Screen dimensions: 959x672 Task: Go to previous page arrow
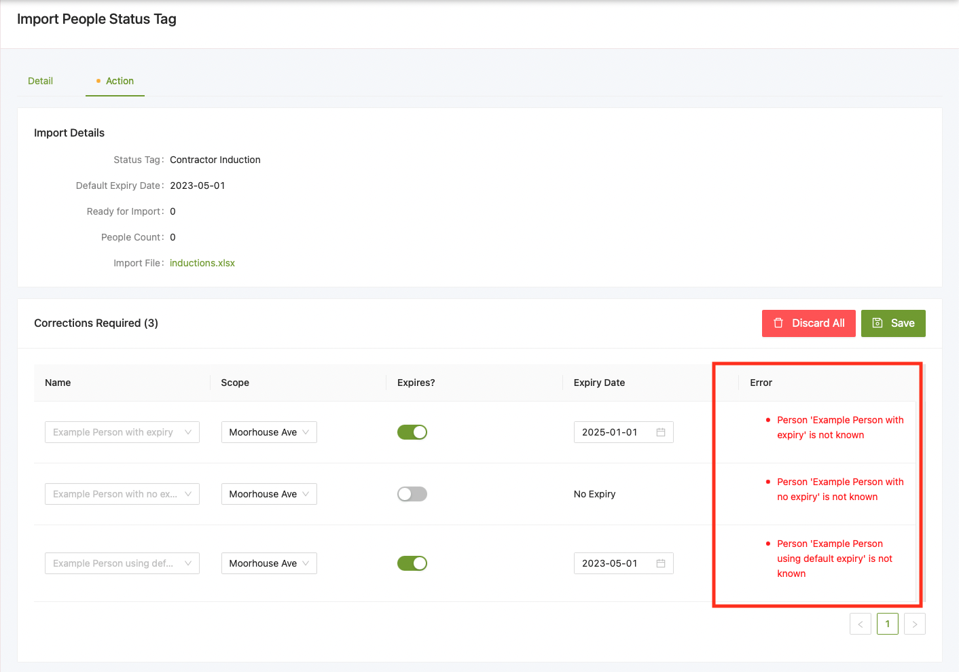[860, 624]
